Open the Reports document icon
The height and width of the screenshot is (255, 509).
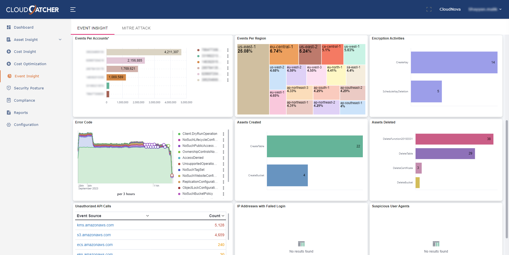coord(9,113)
